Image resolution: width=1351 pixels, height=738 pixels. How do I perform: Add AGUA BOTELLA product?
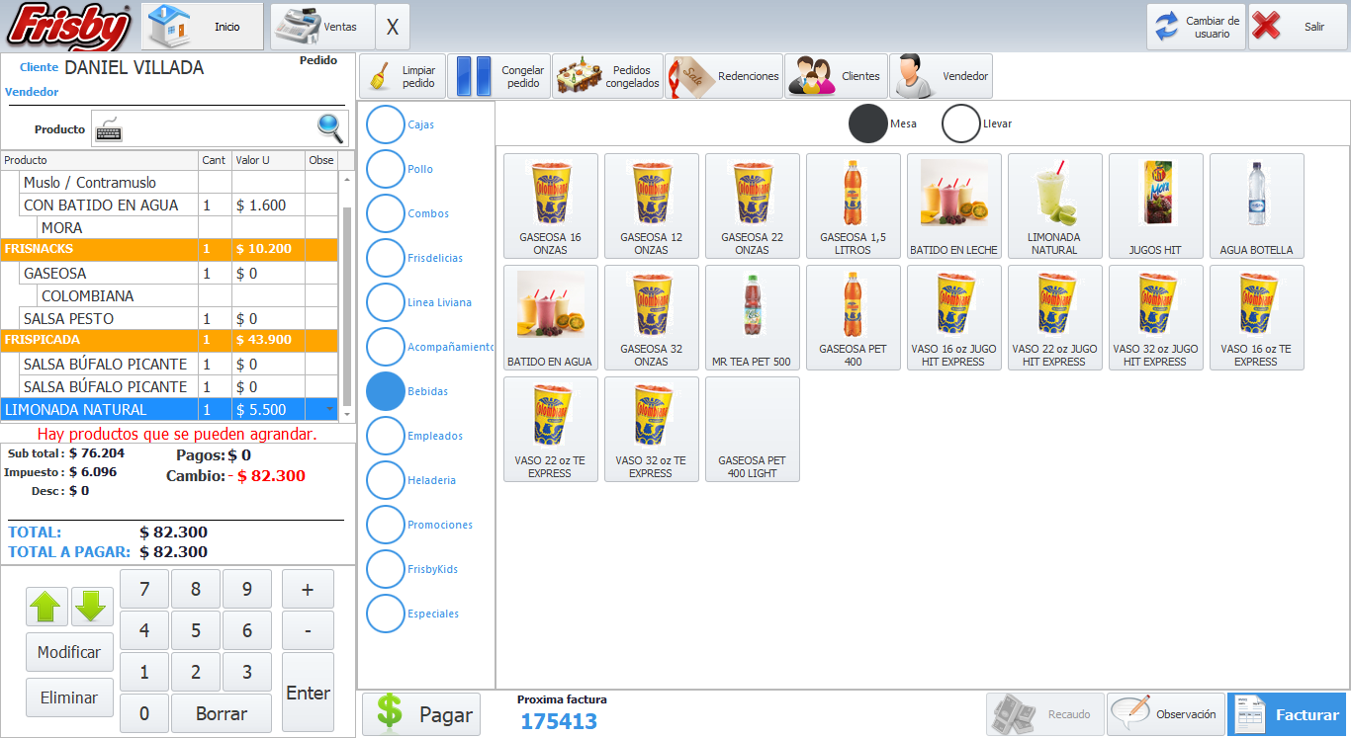pyautogui.click(x=1256, y=205)
